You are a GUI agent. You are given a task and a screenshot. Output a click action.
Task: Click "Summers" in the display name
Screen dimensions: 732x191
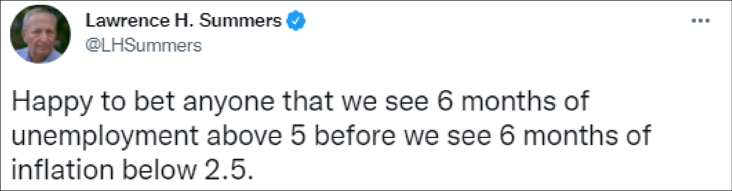[x=240, y=21]
